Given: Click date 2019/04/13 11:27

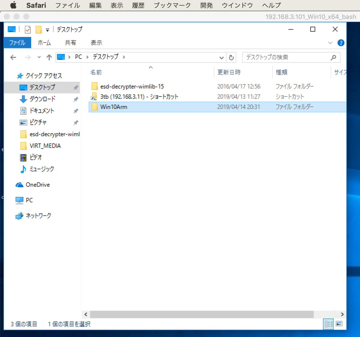Looking at the screenshot, I should [239, 97].
